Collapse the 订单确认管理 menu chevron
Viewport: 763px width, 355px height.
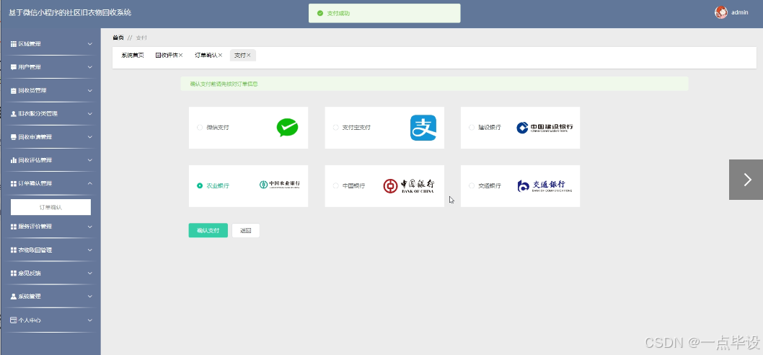(90, 183)
